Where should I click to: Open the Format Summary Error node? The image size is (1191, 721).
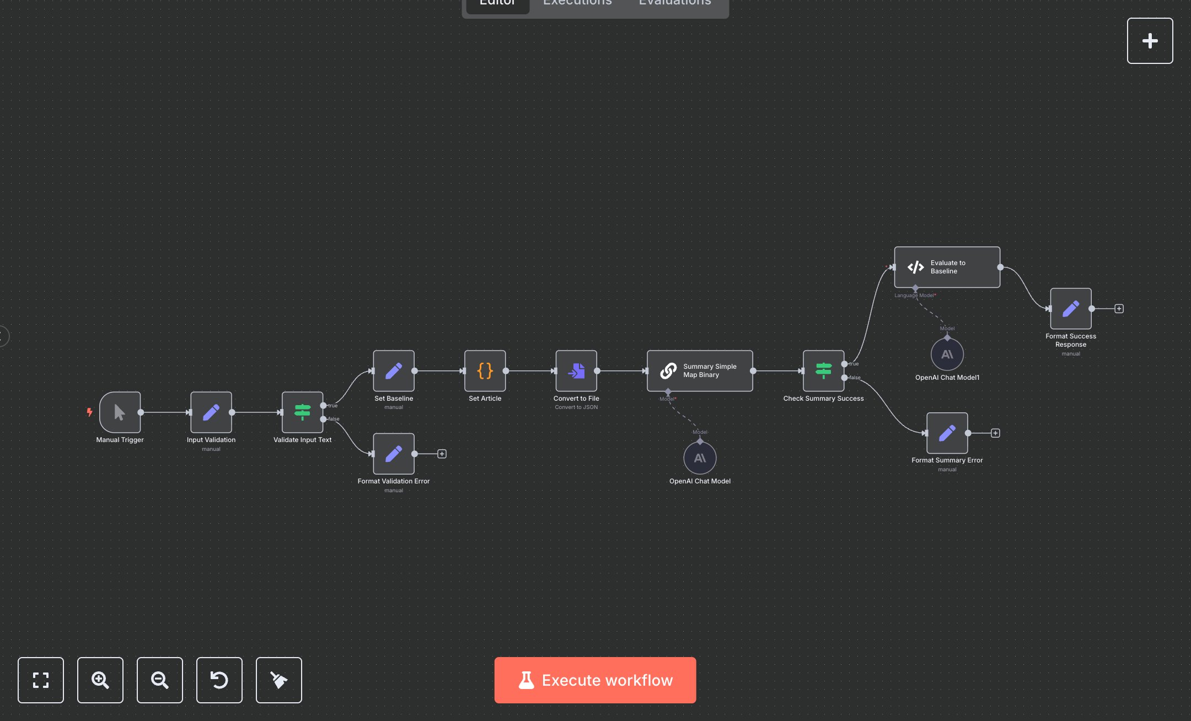(x=947, y=433)
